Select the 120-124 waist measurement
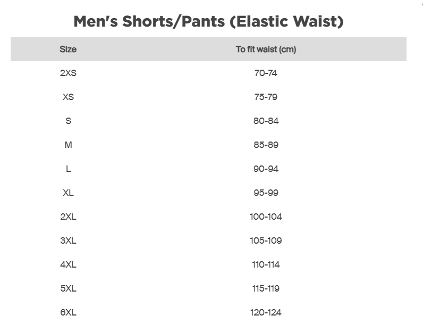The height and width of the screenshot is (332, 423). click(x=266, y=312)
